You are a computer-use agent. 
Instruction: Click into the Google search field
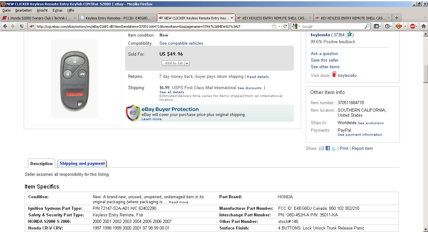tap(332, 27)
